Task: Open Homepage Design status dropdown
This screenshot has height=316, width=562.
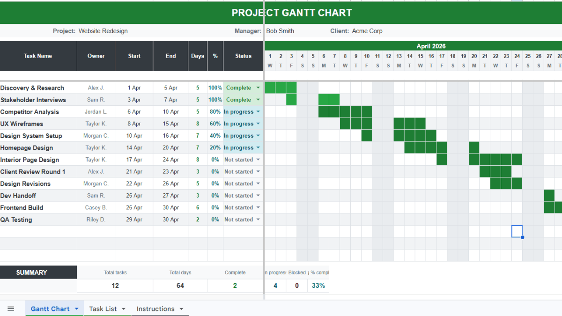Action: coord(258,147)
